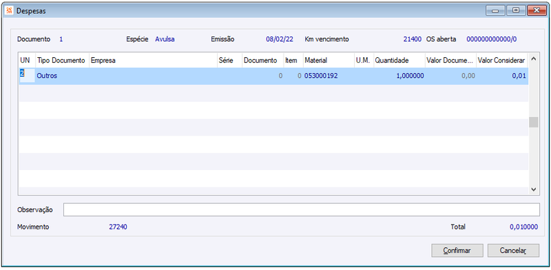The height and width of the screenshot is (270, 551).
Task: Click the header Documento value 1
Action: point(61,39)
